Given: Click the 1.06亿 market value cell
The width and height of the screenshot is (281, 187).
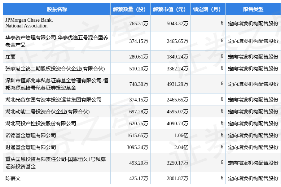Looking at the screenshot, I should click(181, 135).
